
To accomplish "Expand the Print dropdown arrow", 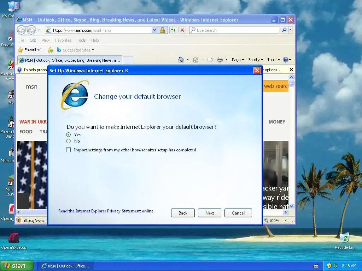I will (227, 60).
